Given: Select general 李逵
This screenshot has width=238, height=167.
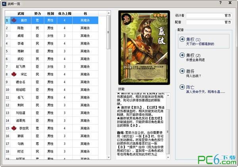Looking at the screenshot, I should 21,43.
